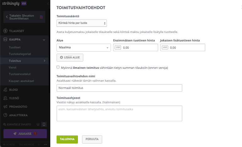This screenshot has height=147, width=242.
Task: Click the Toimitussääntö label
Action: (68, 16)
